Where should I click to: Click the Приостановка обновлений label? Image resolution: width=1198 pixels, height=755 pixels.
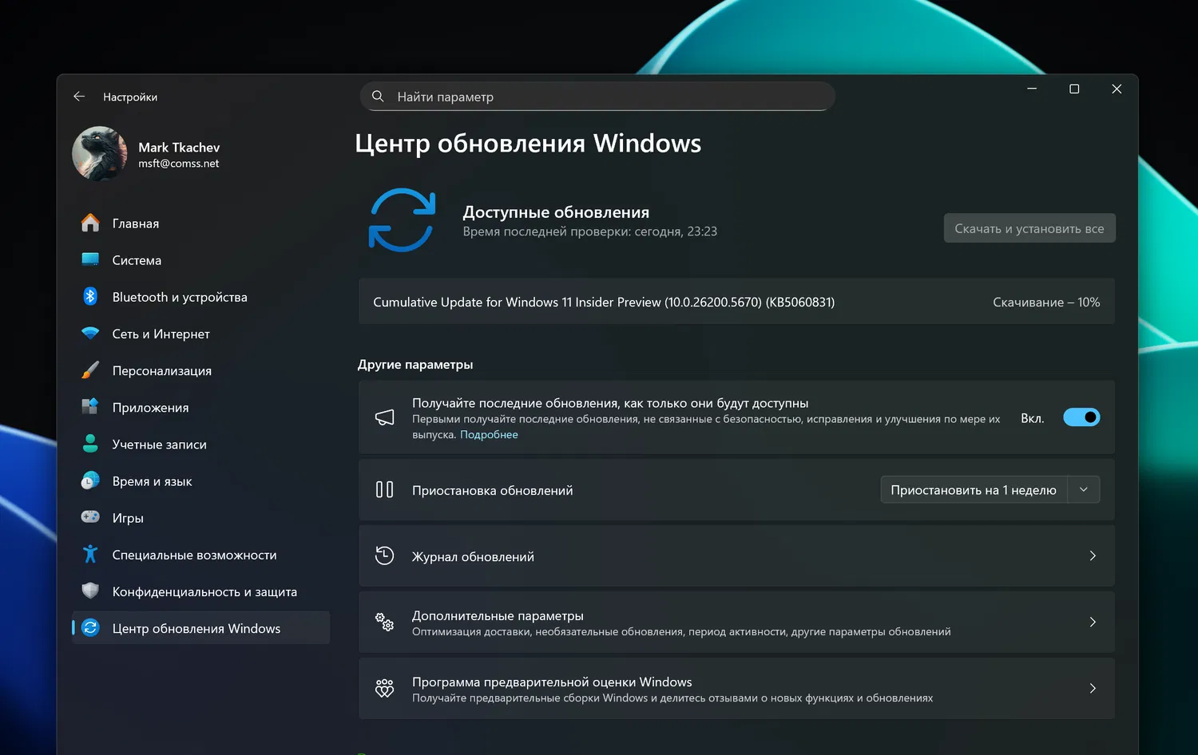point(493,491)
